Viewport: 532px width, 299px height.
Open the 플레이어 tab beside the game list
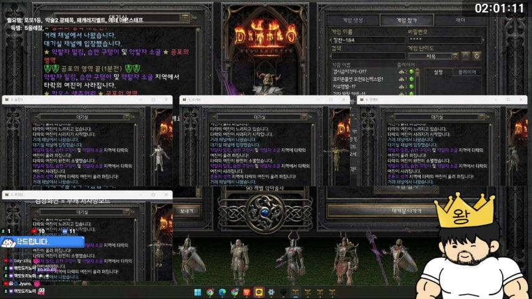(x=467, y=72)
